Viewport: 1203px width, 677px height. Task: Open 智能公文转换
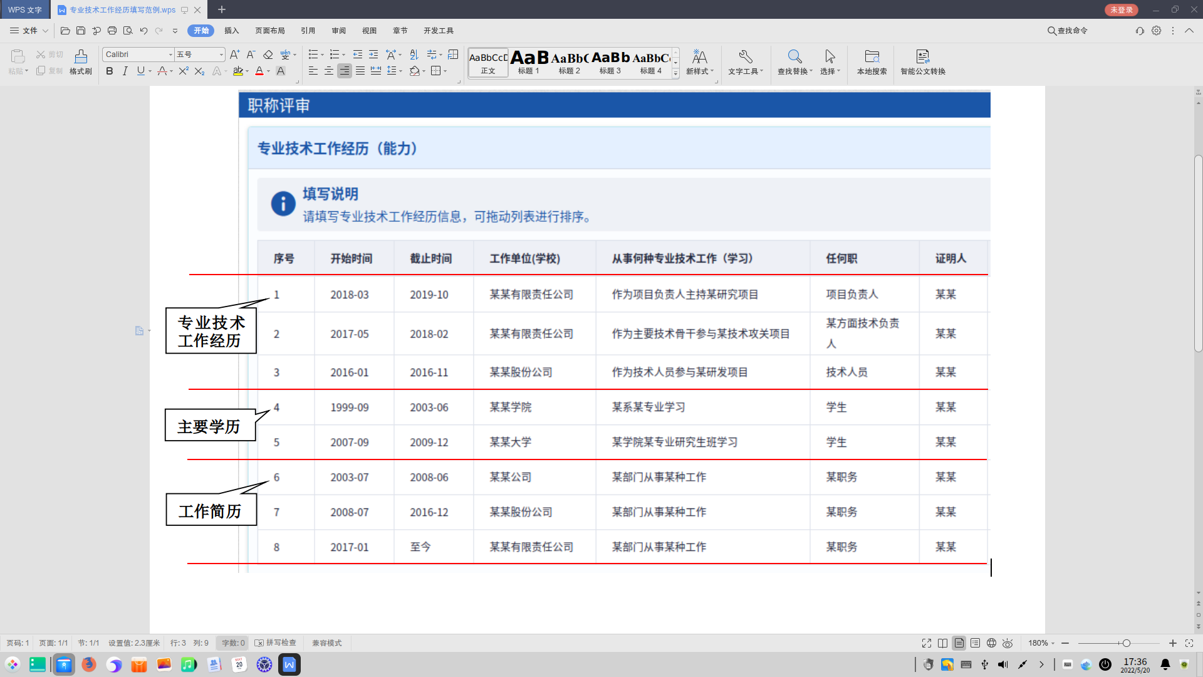(923, 62)
